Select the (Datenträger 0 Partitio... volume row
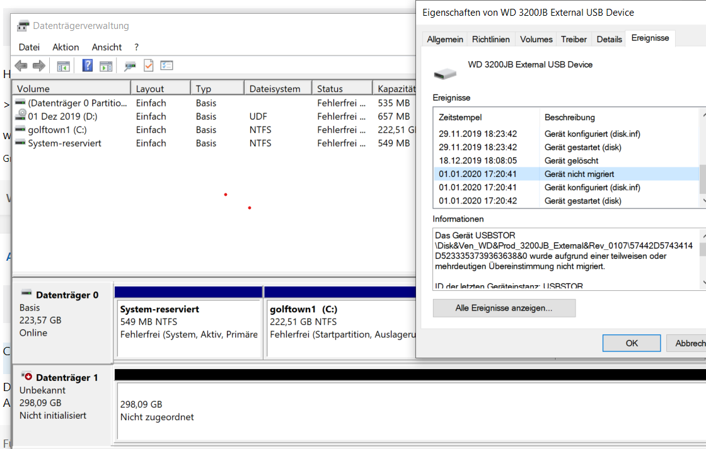Screen dimensions: 706x449 point(215,103)
